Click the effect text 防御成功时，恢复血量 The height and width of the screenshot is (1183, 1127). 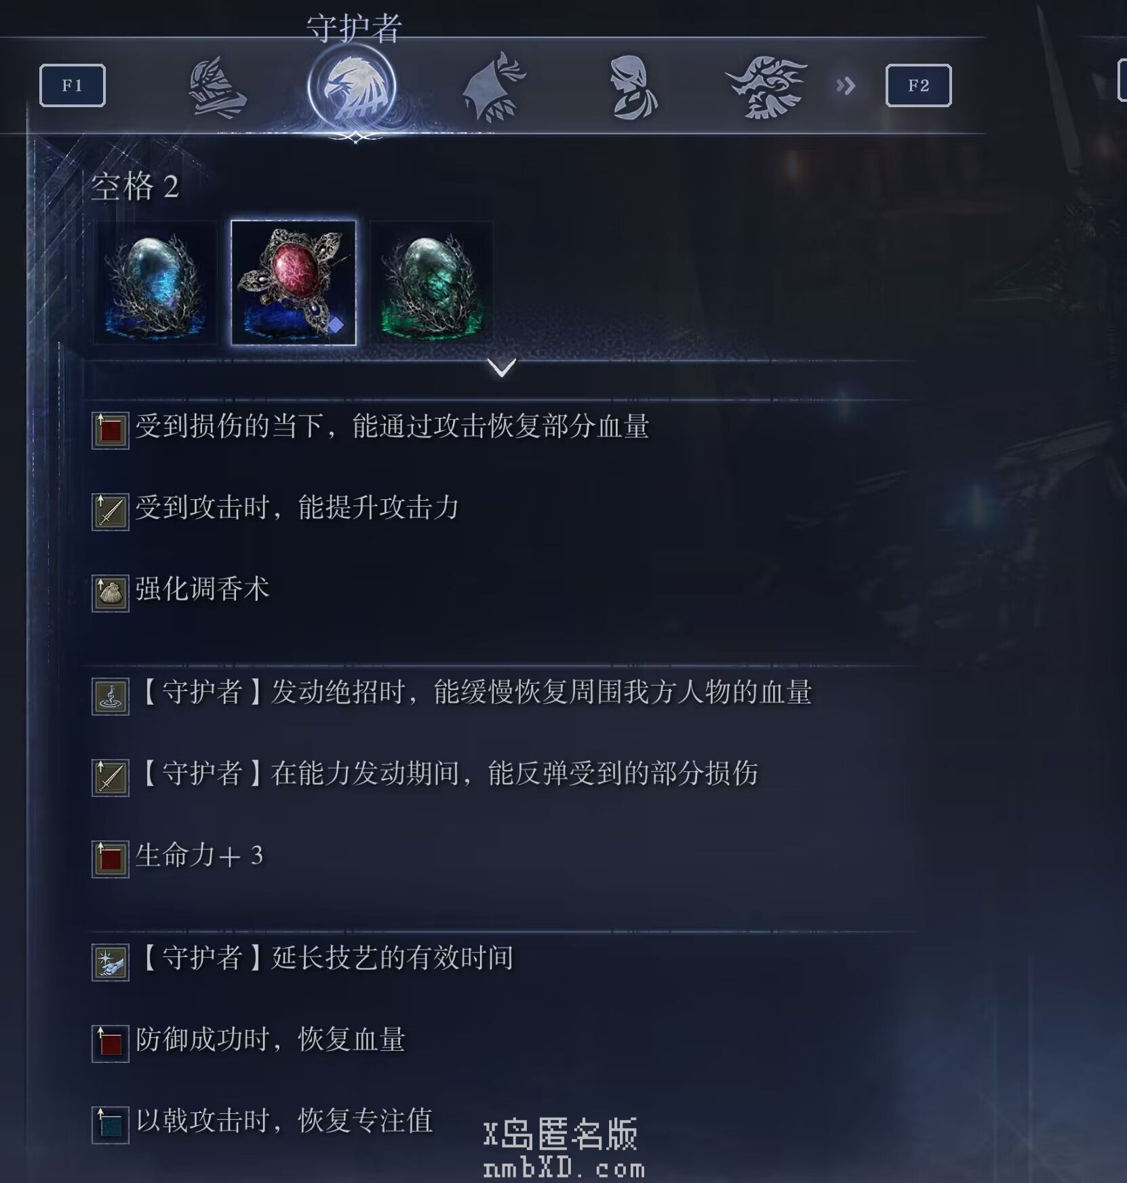271,1039
